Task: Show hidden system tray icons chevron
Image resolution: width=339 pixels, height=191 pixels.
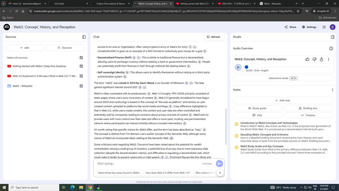Action: (301, 187)
